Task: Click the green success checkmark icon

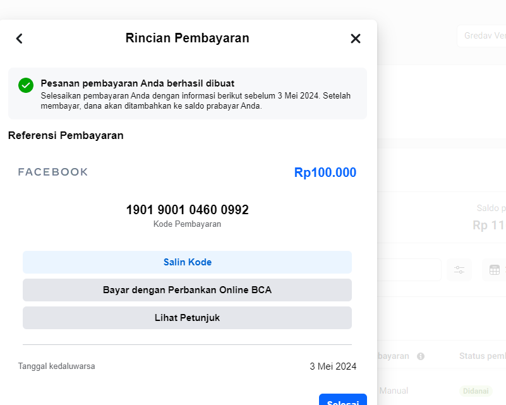Action: [x=26, y=85]
